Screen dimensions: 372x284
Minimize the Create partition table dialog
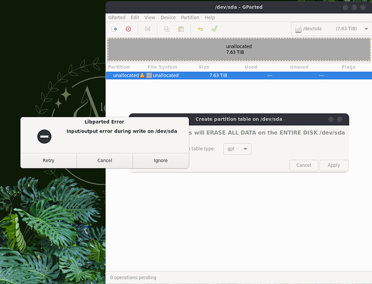pos(331,119)
